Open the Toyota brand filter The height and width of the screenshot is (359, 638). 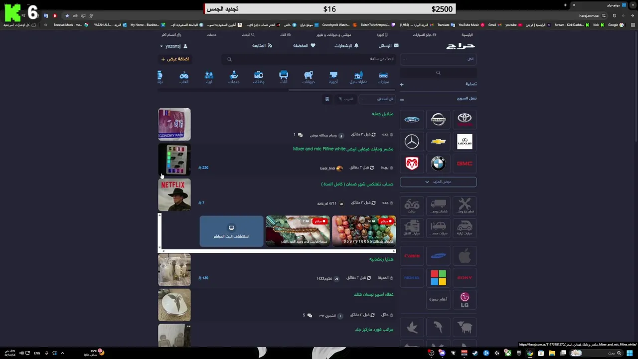coord(465,119)
